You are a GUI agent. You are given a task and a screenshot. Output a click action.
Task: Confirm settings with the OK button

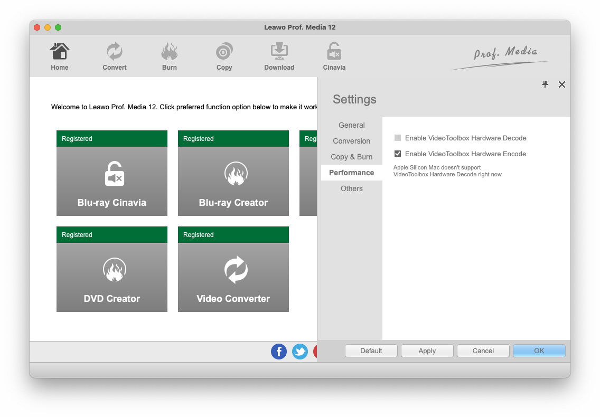(x=539, y=351)
